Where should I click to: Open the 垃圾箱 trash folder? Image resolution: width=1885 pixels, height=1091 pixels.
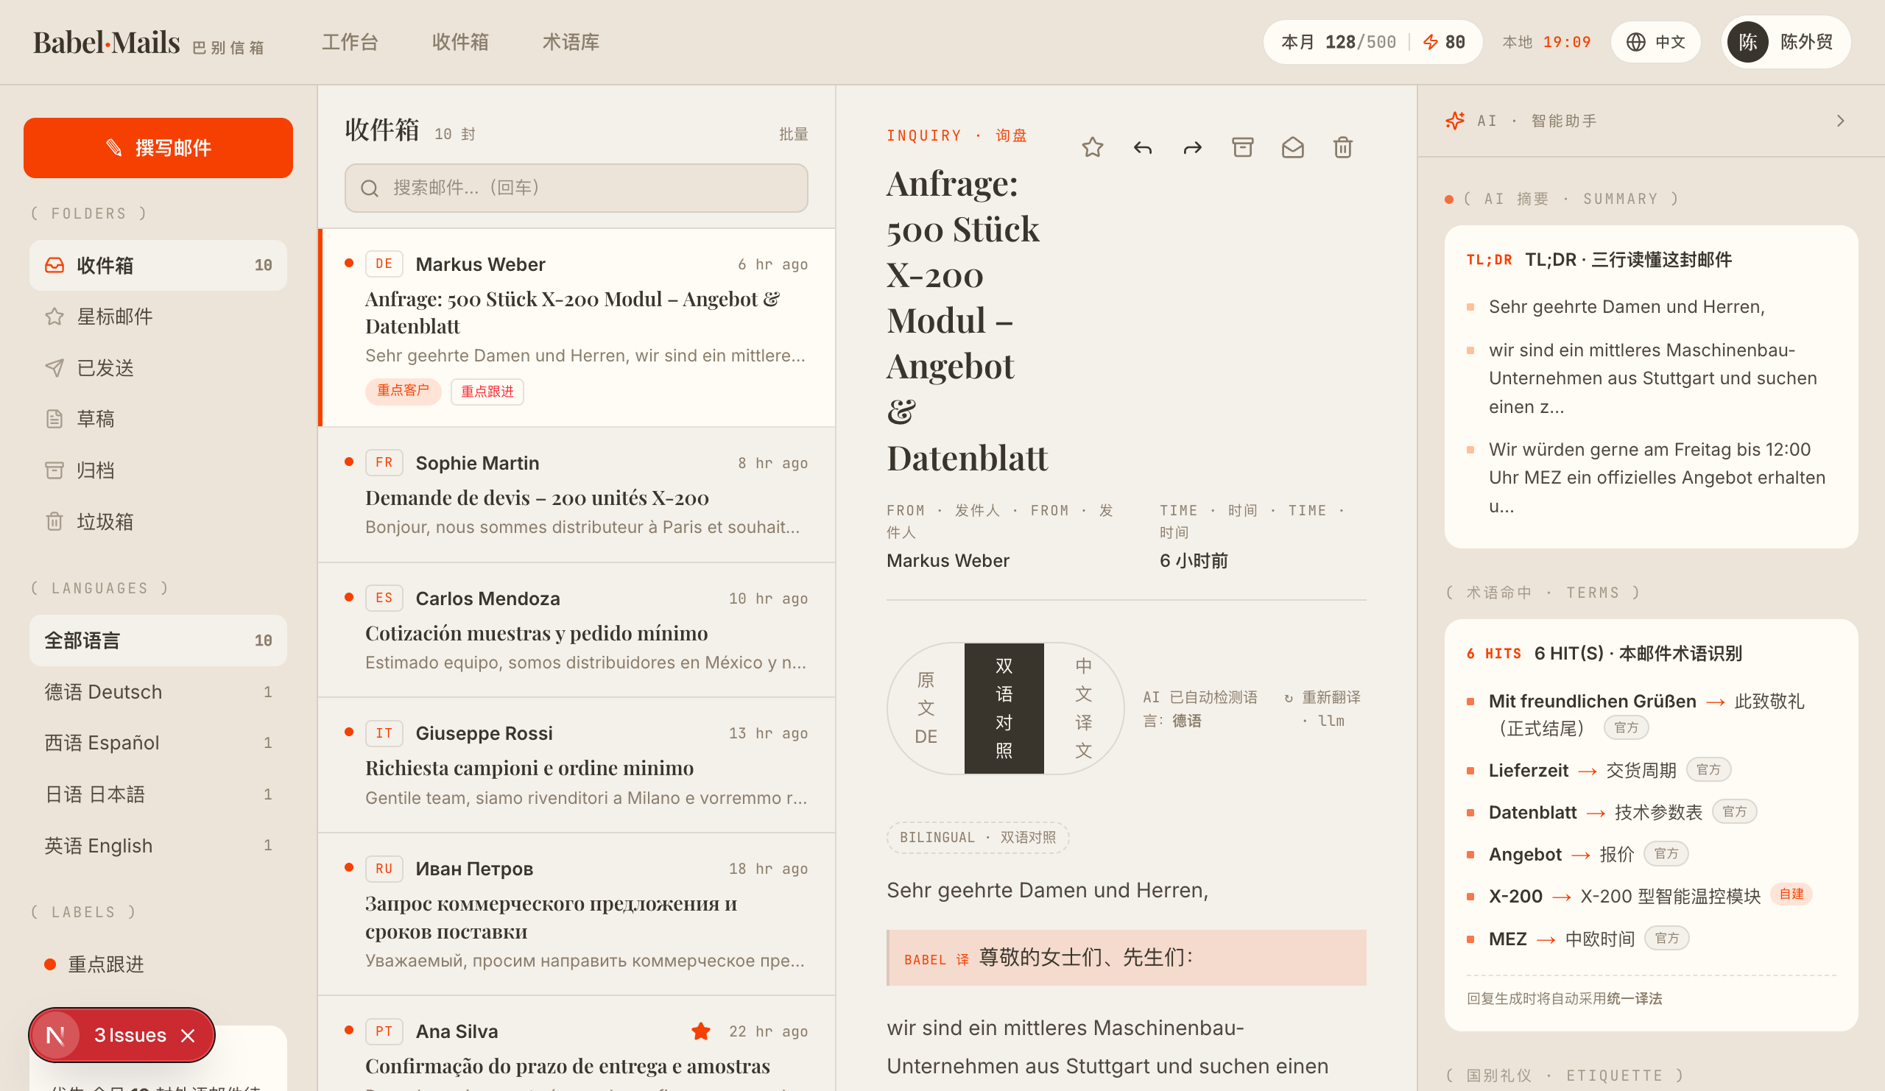(x=158, y=521)
